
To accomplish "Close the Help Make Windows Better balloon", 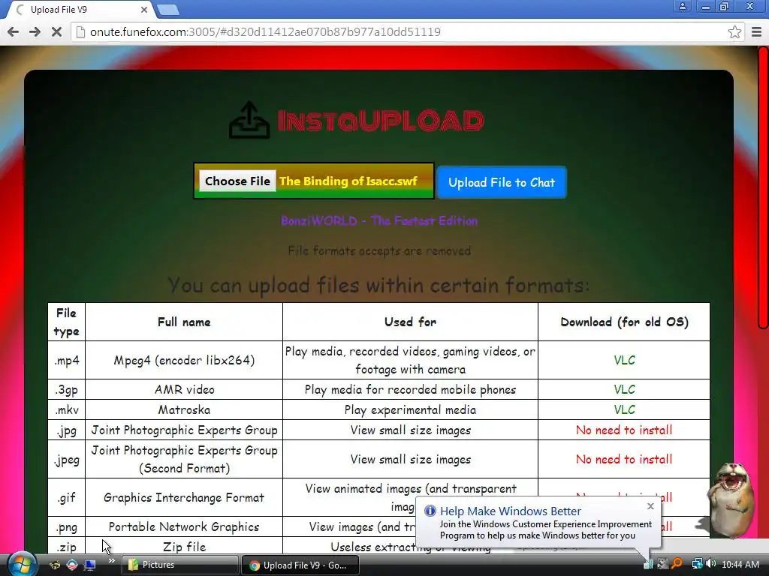I will click(650, 506).
